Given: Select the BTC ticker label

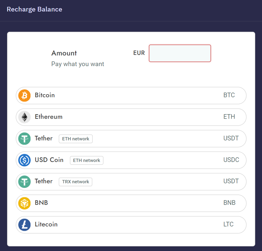Looking at the screenshot, I should [229, 95].
